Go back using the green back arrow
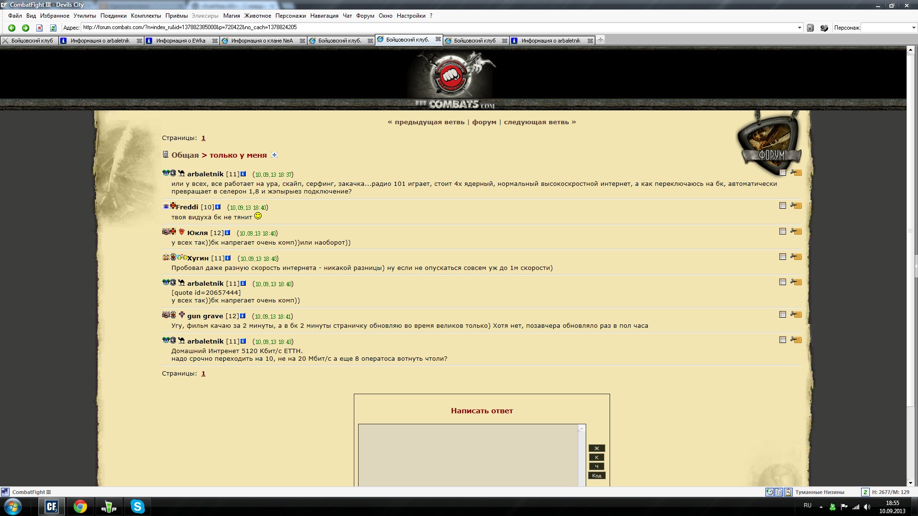 click(12, 28)
